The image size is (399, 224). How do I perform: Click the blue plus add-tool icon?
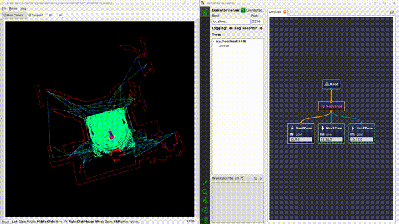[50, 15]
